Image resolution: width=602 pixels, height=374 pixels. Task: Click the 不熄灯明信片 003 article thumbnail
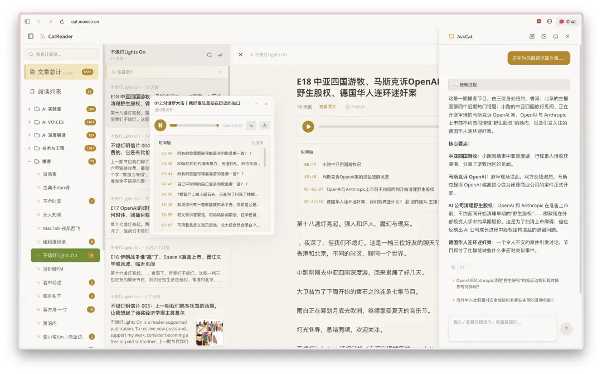pos(209,332)
